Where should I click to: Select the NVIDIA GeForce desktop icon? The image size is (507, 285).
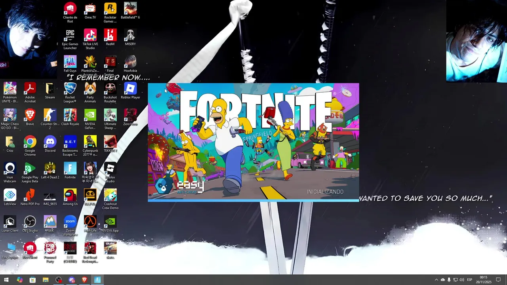click(90, 119)
